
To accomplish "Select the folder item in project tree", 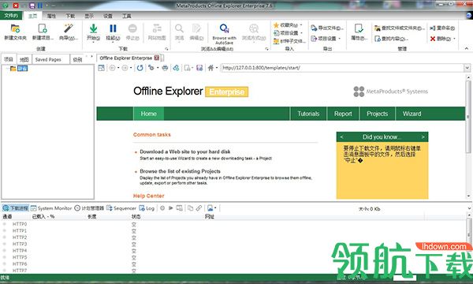I will point(19,69).
